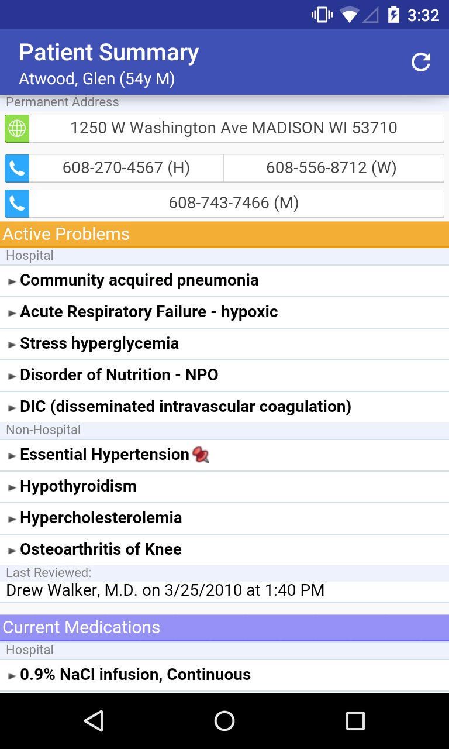
Task: Tap the refresh icon in header
Action: click(421, 62)
